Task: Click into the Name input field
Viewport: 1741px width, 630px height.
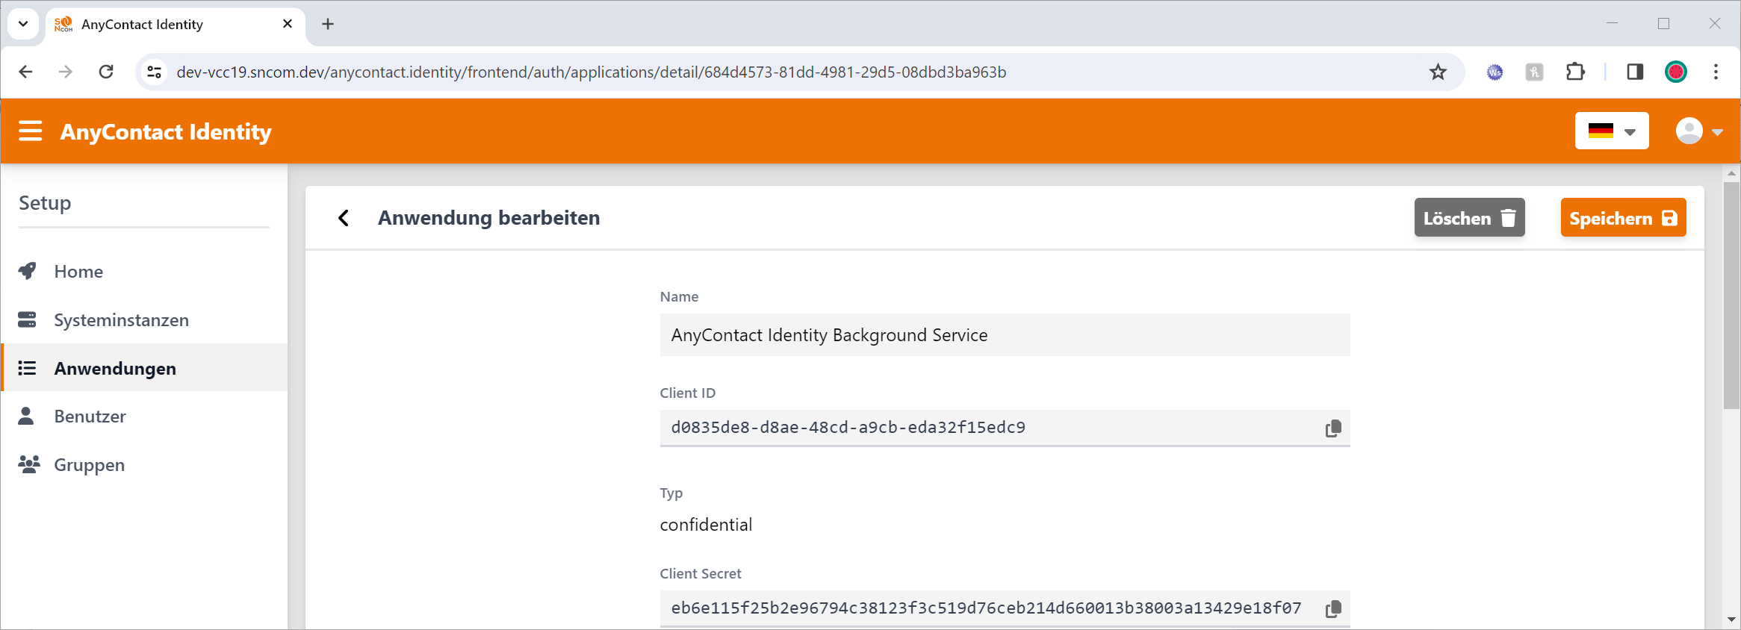Action: [1004, 335]
